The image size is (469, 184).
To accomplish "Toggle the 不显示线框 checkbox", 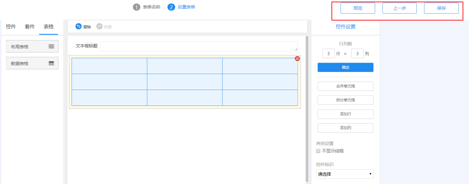I will tap(318, 151).
